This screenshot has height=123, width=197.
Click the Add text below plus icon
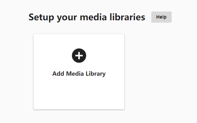(x=58, y=74)
